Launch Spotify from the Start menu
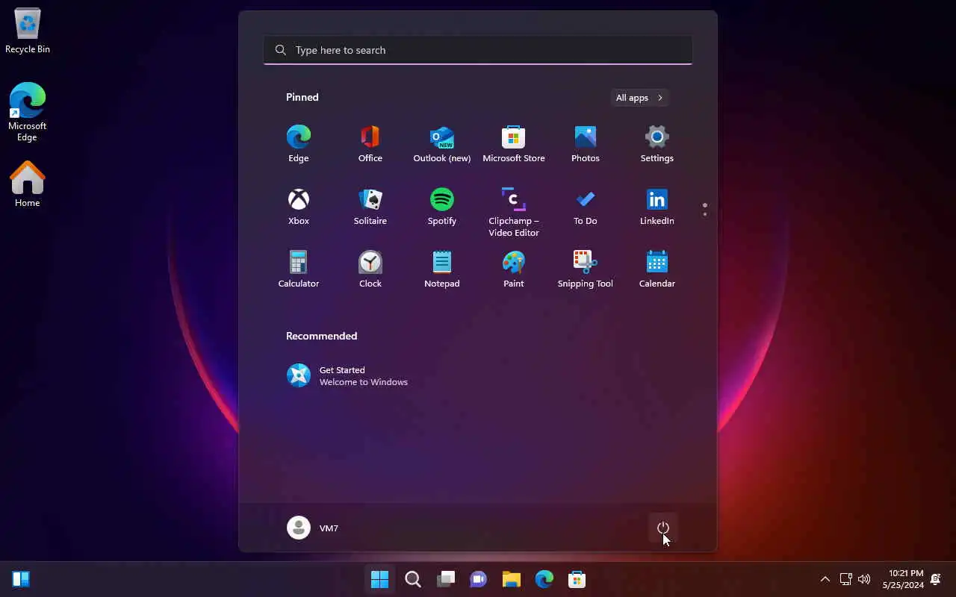The image size is (956, 597). pos(441,207)
